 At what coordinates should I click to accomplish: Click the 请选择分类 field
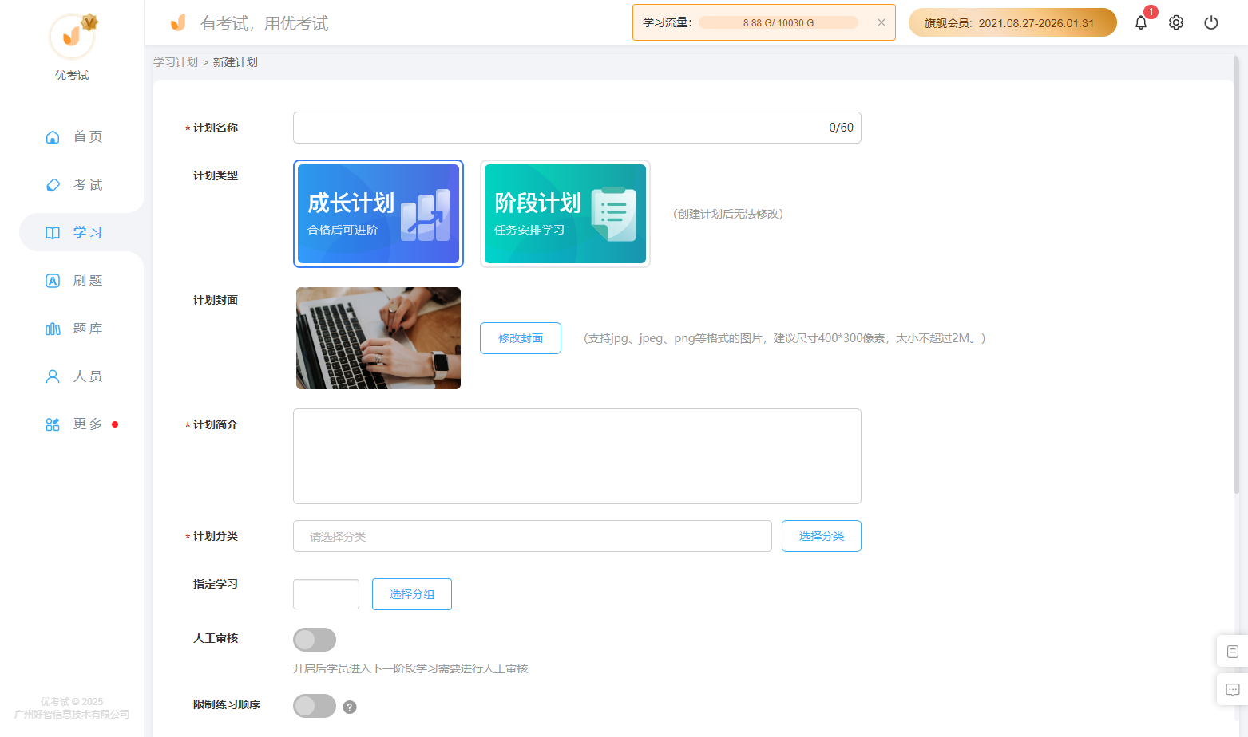click(533, 536)
